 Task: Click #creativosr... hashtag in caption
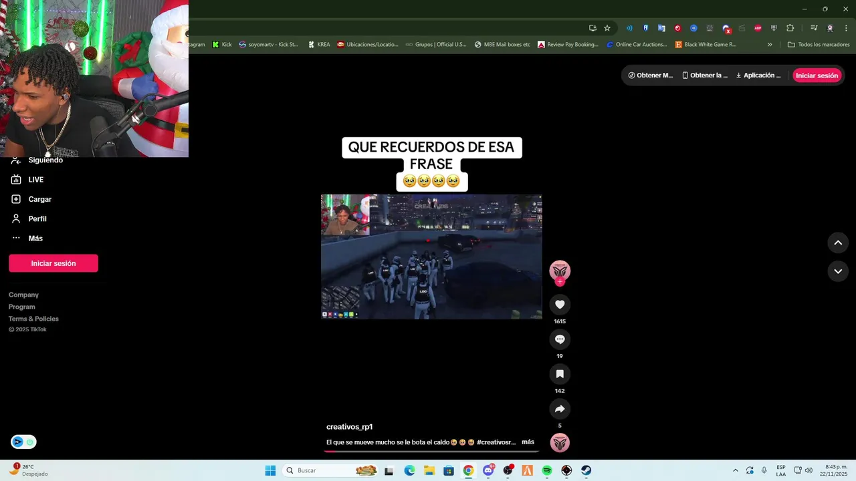[x=496, y=442]
